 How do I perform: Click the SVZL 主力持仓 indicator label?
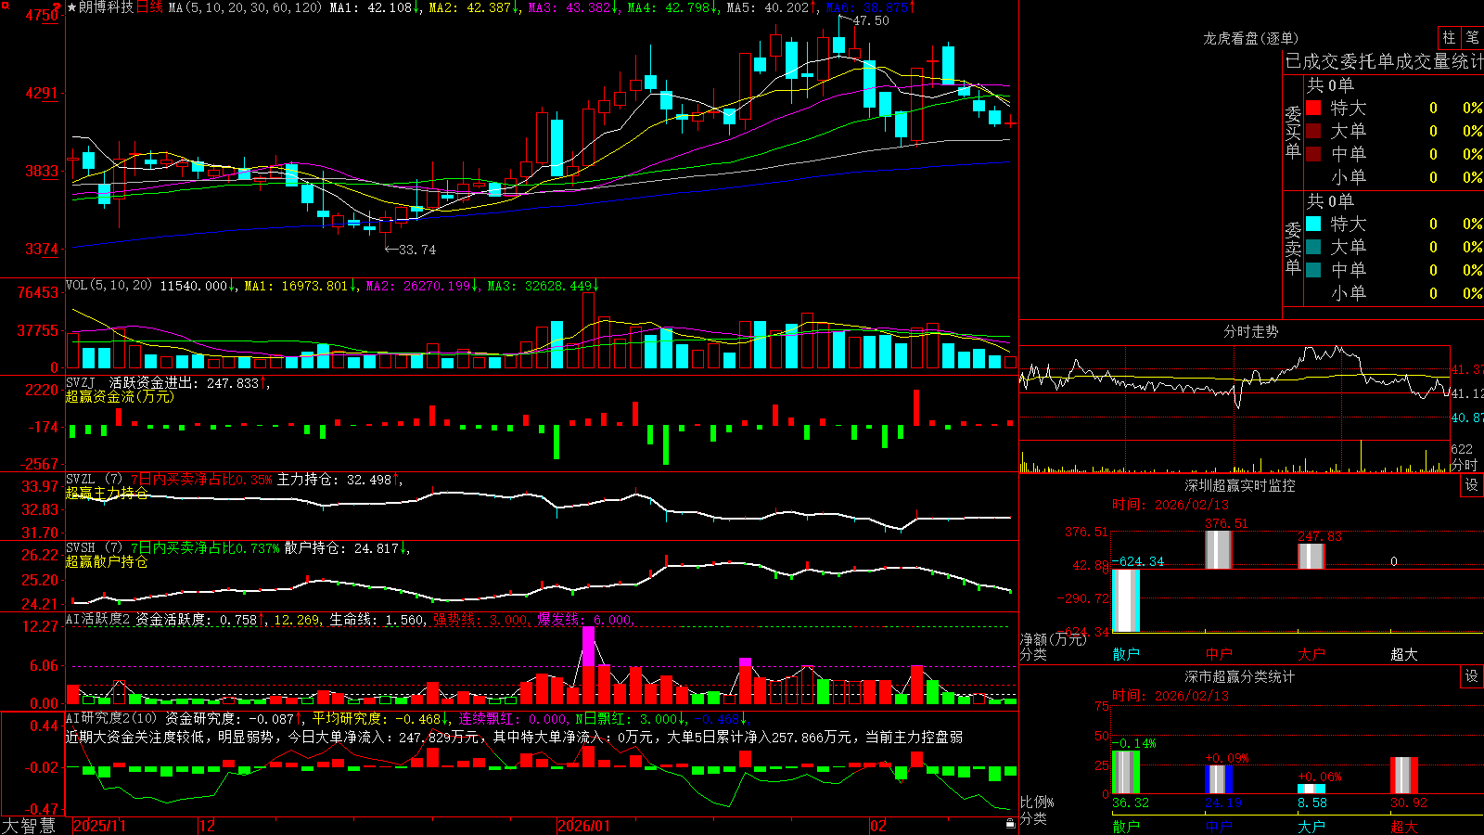tap(95, 480)
